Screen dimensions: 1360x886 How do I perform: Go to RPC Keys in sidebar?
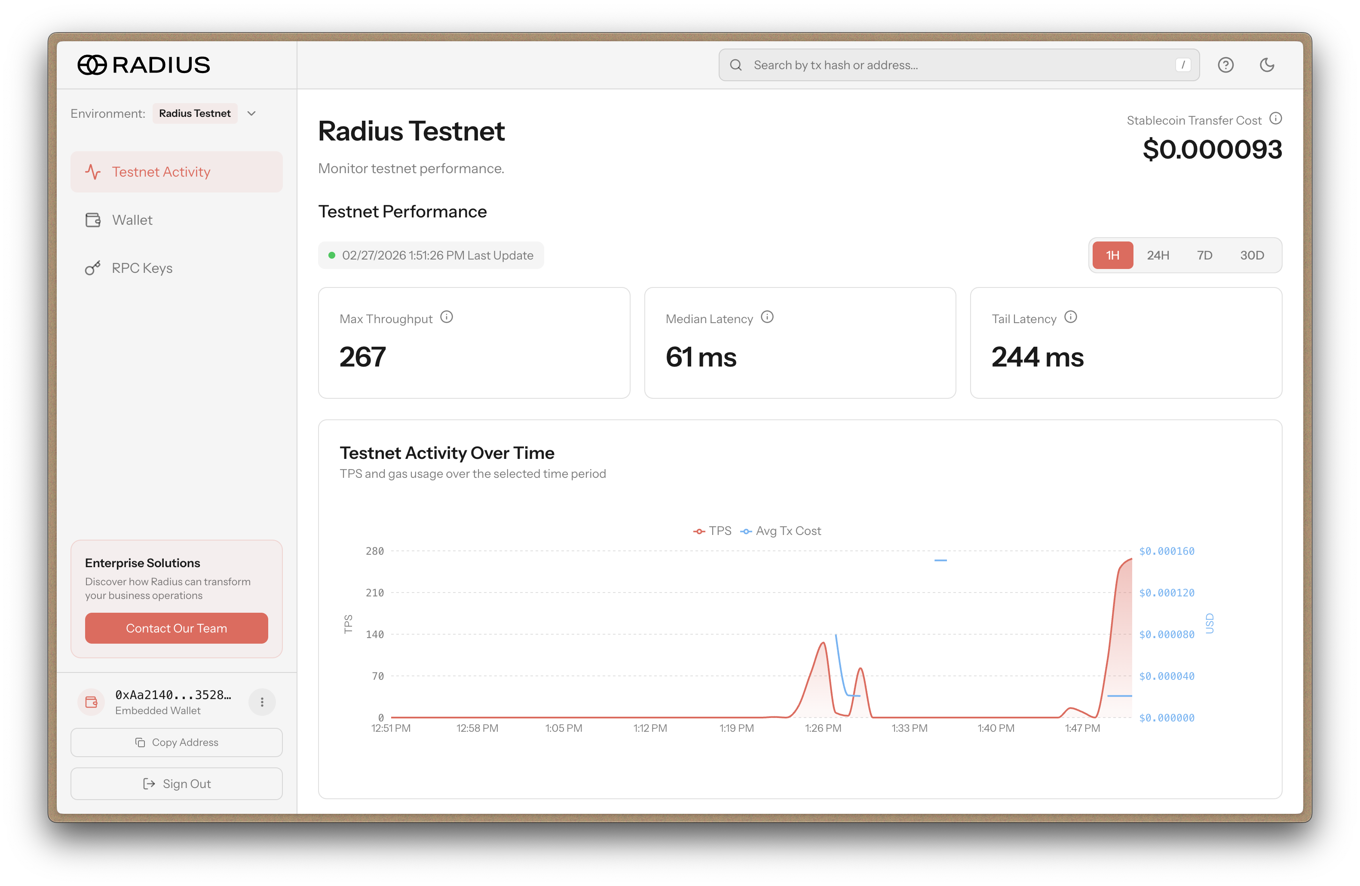pos(142,268)
